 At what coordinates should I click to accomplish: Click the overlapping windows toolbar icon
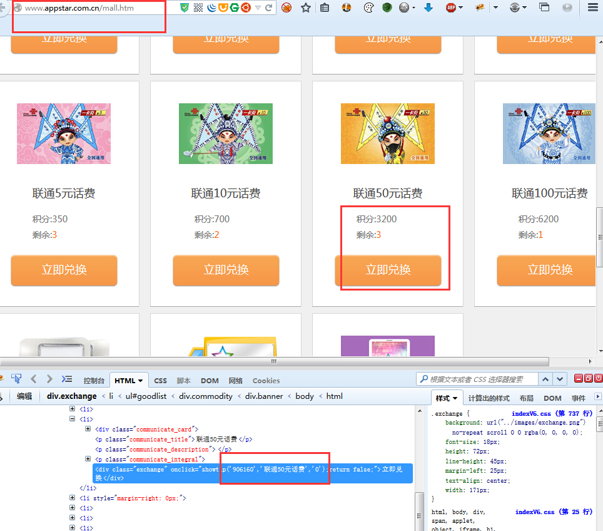tap(544, 7)
